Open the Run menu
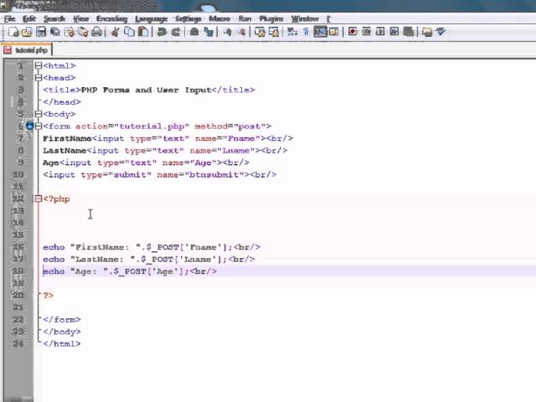The height and width of the screenshot is (402, 536). [x=245, y=18]
